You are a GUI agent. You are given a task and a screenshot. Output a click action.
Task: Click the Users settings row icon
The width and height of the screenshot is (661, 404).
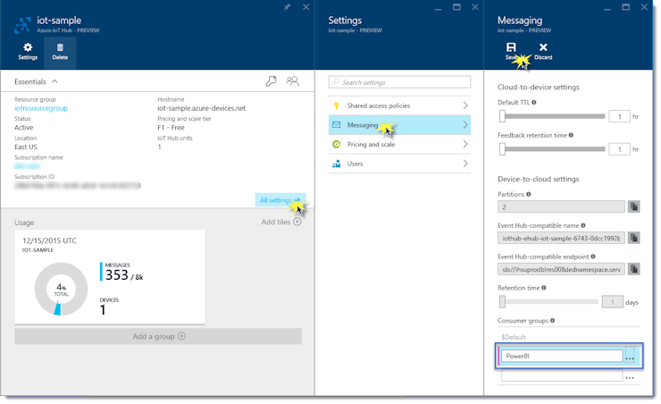coord(337,164)
